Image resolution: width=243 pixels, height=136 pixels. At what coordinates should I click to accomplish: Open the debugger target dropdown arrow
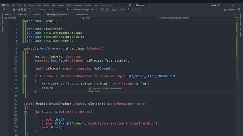tap(90, 9)
